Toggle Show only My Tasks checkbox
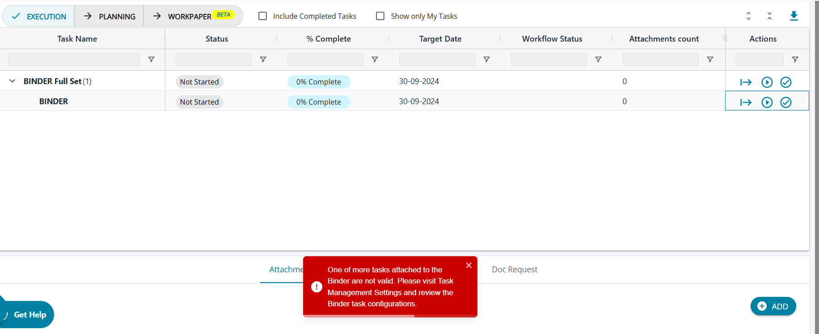819x334 pixels. (380, 16)
